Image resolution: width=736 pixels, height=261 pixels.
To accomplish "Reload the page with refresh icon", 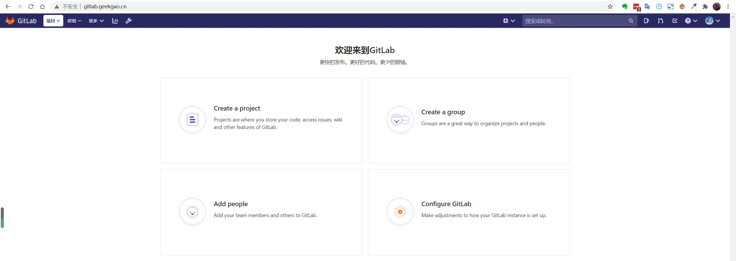I will pyautogui.click(x=31, y=6).
